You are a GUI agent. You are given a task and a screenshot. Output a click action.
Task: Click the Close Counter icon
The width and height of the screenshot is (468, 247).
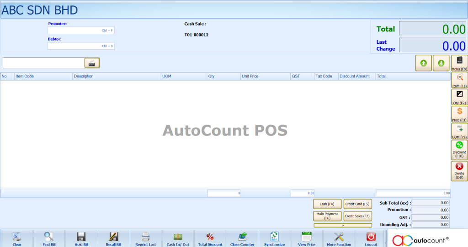(x=242, y=238)
